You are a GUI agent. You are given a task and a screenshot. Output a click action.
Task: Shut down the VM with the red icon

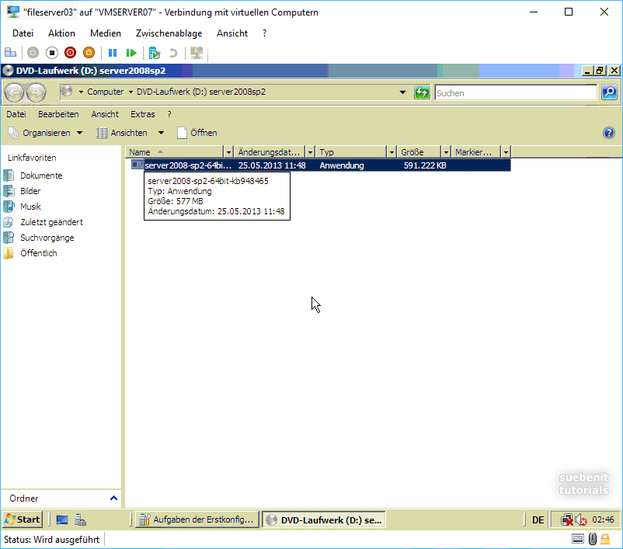point(71,53)
